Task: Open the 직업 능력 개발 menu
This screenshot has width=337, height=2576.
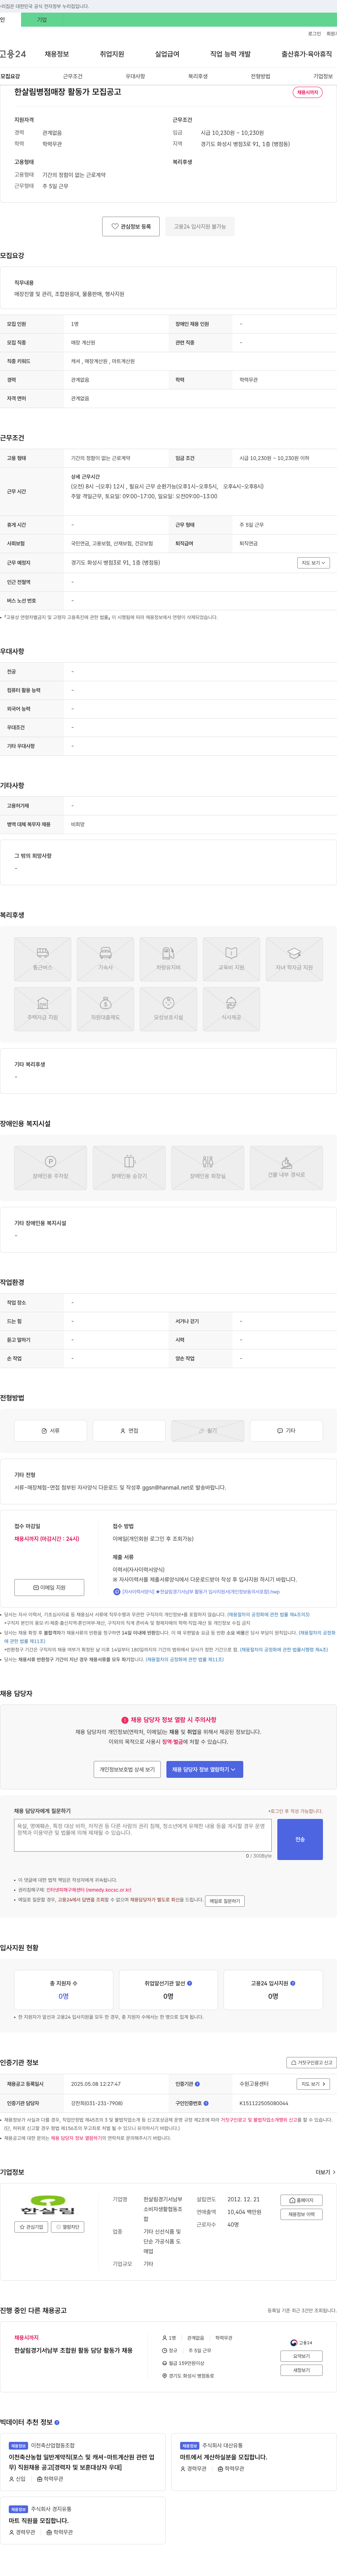Action: (230, 54)
